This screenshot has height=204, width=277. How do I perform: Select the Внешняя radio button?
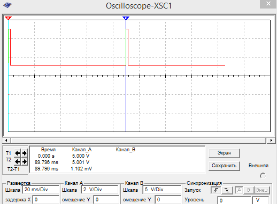click(x=263, y=176)
